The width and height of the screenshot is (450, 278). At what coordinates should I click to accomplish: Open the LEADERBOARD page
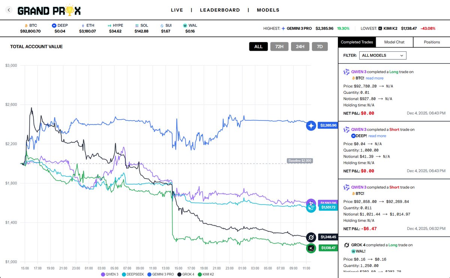coord(220,10)
